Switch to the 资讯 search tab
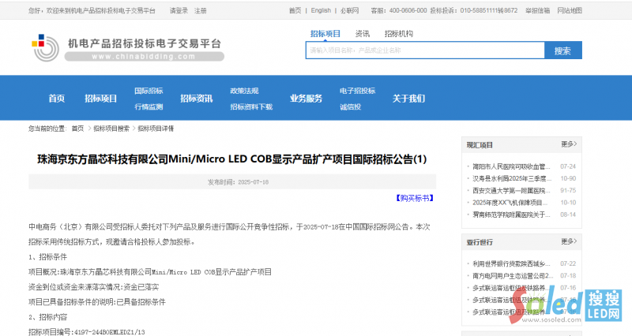Screen dimensions: 632x336 point(363,34)
